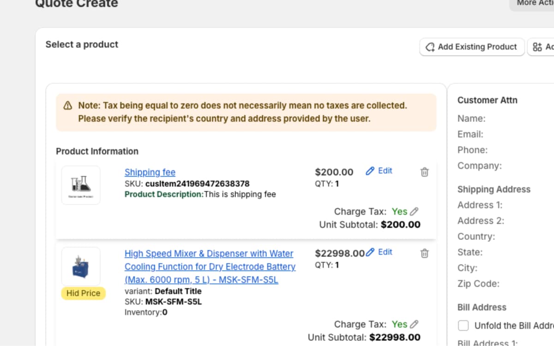Click the Shipping fee $200.00 price
Screen dimensions: 554x346
click(334, 172)
